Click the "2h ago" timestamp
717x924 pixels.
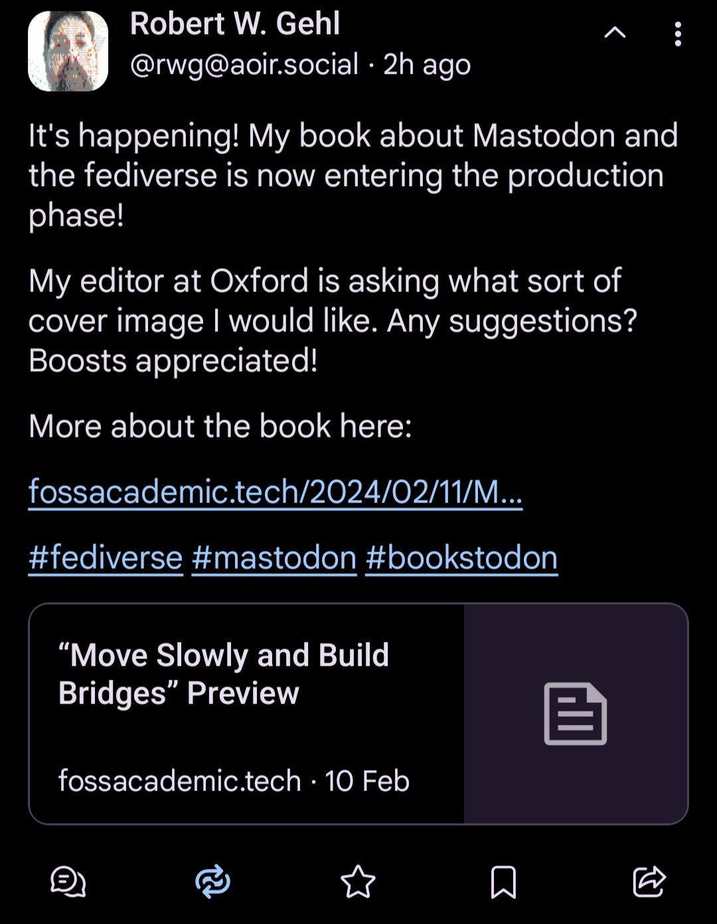point(428,64)
